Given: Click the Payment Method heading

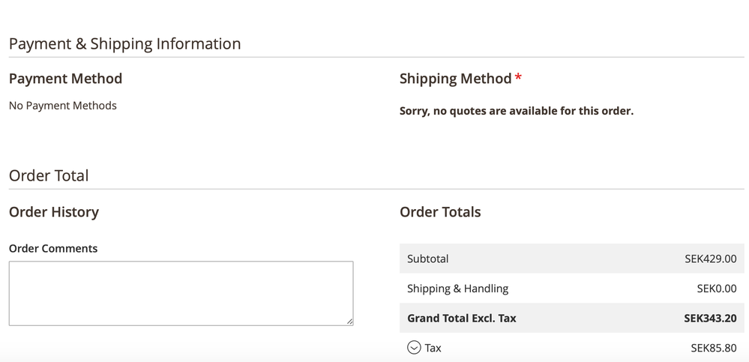Looking at the screenshot, I should 65,79.
